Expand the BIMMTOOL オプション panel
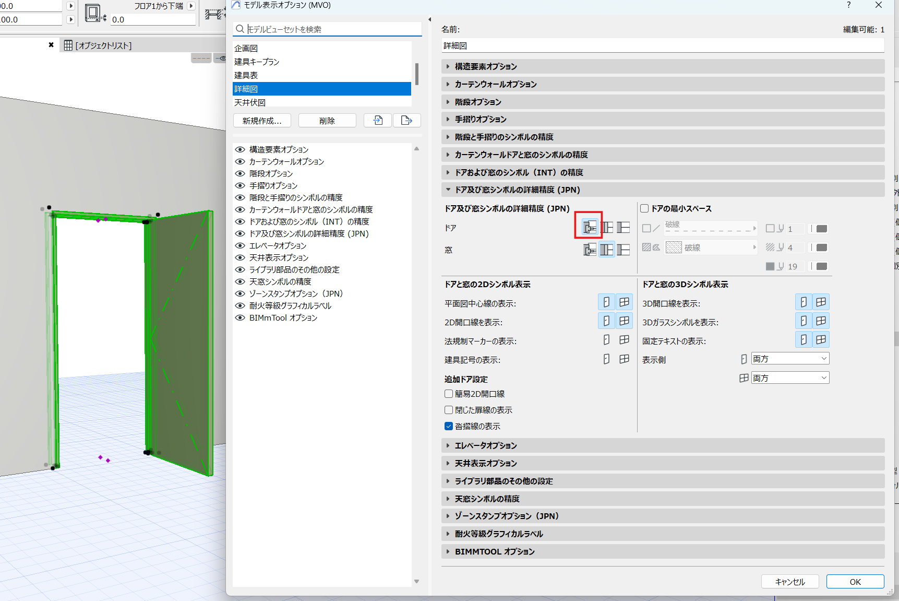Viewport: 899px width, 601px height. 663,551
